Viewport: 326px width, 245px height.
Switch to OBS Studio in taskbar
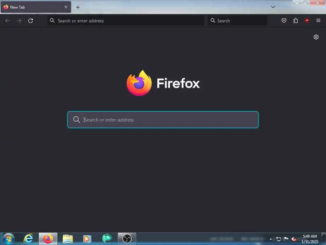coord(127,239)
